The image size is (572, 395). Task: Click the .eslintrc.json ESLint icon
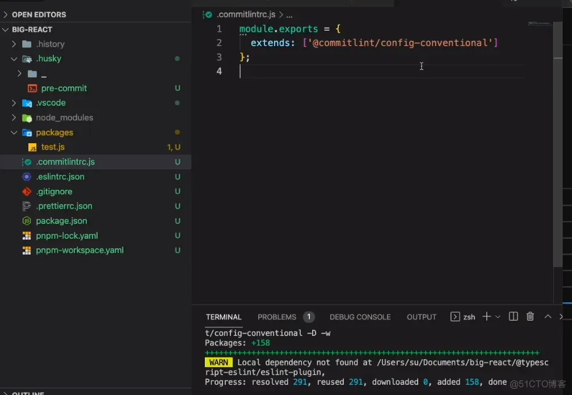click(27, 177)
